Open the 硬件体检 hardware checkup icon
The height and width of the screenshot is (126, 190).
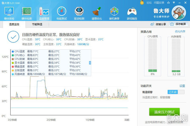pyautogui.click(x=9, y=13)
